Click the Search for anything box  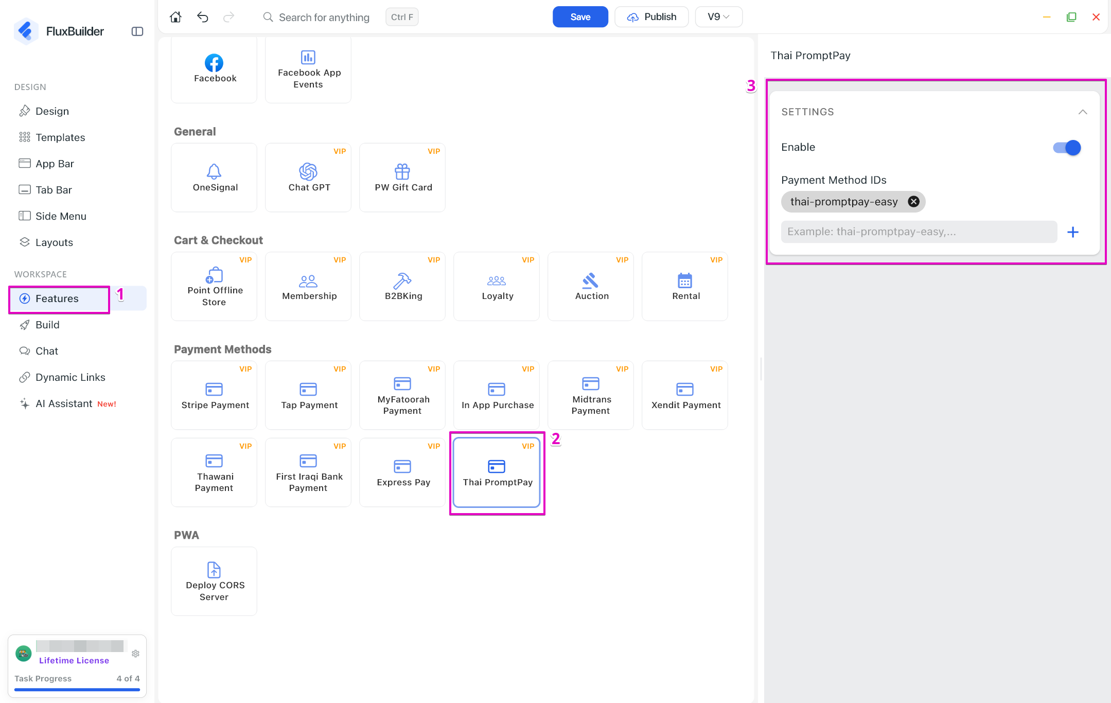(324, 17)
